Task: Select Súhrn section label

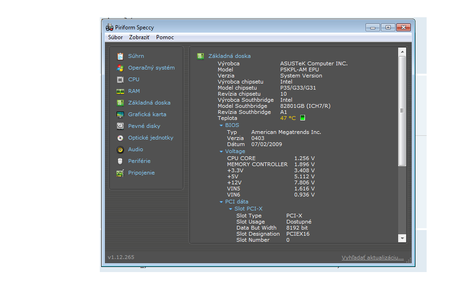Action: [136, 56]
